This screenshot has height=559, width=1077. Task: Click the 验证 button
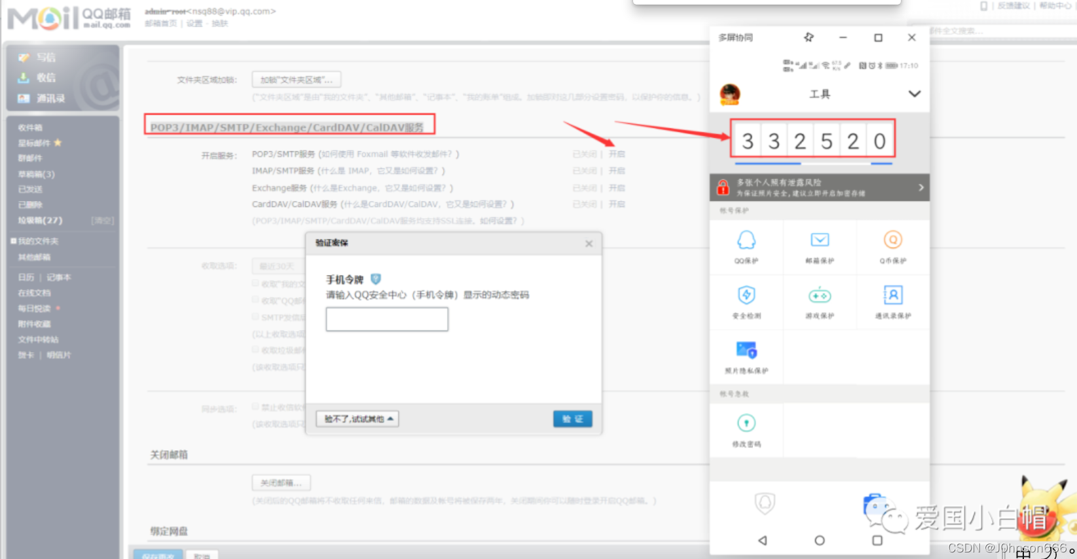coord(573,419)
